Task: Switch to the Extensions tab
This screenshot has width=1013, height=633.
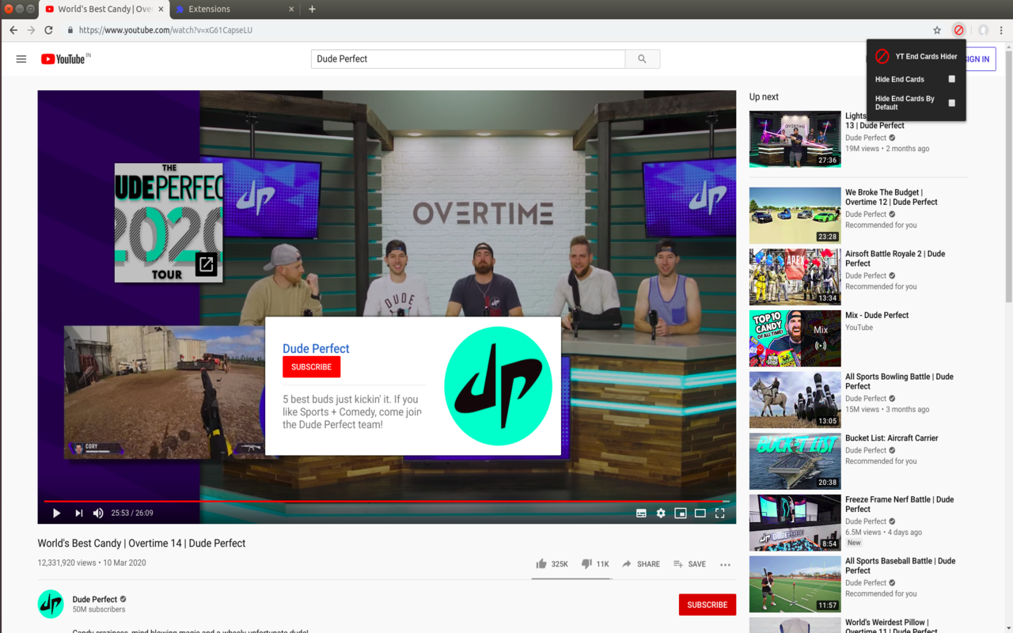Action: click(x=233, y=9)
